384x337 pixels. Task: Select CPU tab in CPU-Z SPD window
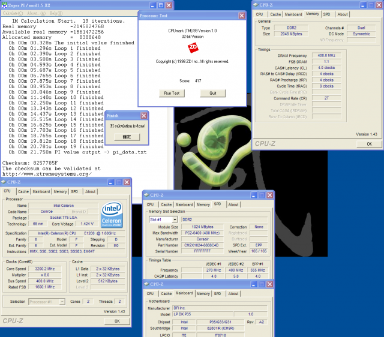(x=150, y=204)
